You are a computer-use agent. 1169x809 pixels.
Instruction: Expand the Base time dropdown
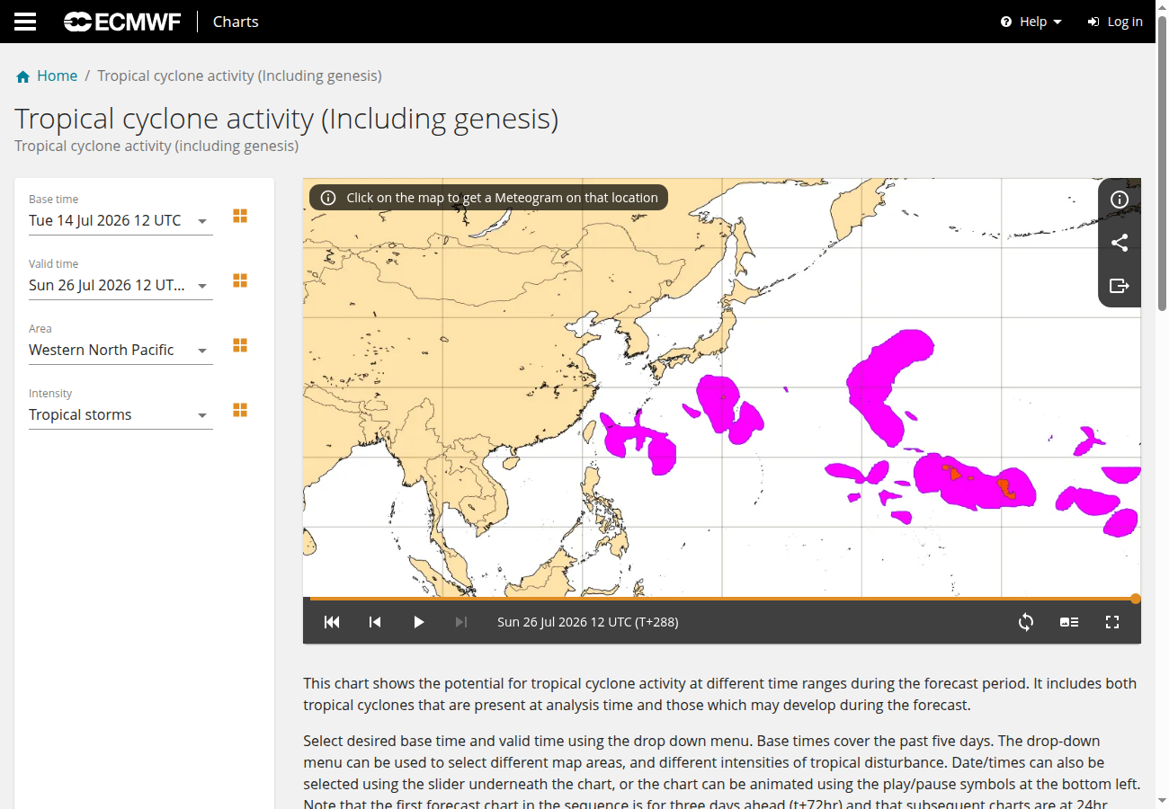(x=120, y=221)
